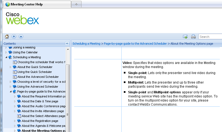Open Using the Advanced Scheduler topic
Screen dimensions: 222x132
coord(38,87)
